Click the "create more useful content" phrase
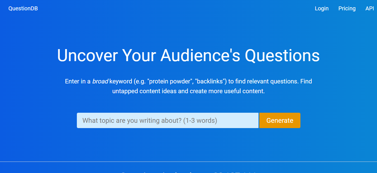Viewport: 377px width, 173px height. click(227, 91)
